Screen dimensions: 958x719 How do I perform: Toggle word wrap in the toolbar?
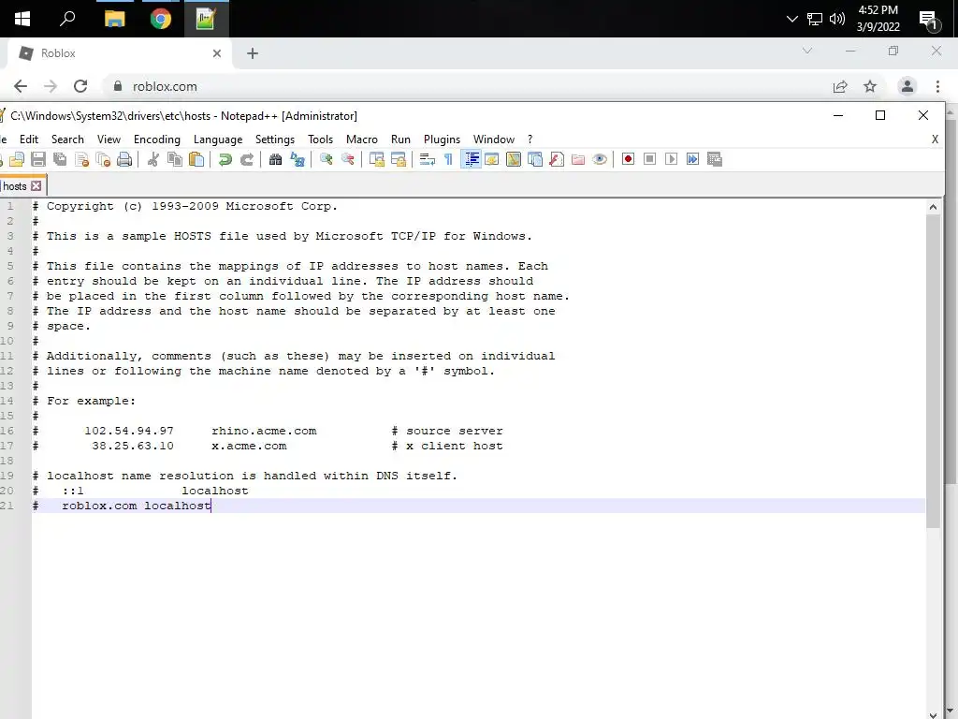pos(427,159)
